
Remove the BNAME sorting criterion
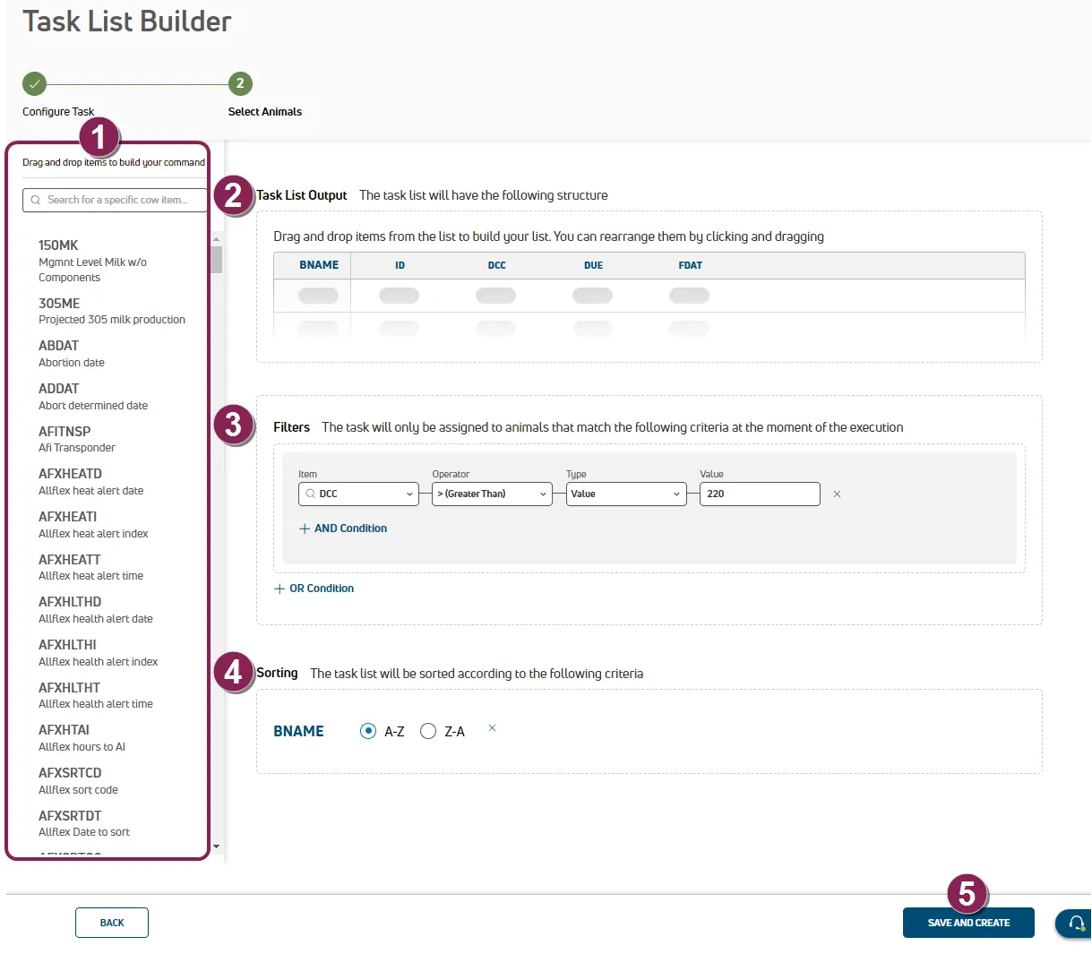(x=492, y=728)
